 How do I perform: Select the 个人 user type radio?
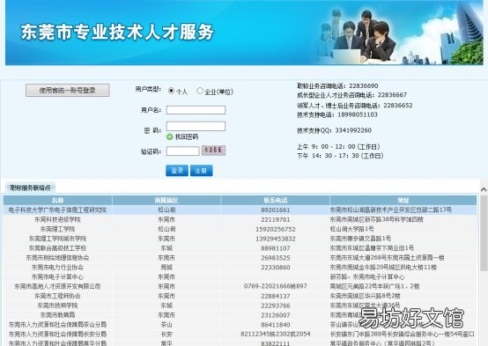click(x=171, y=91)
